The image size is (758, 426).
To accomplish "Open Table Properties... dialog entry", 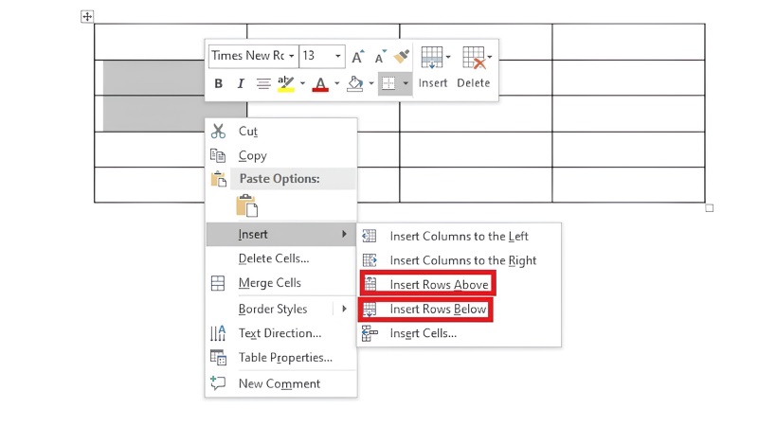I will 281,358.
